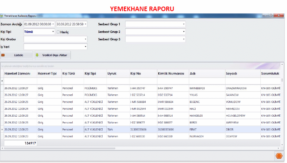
Task: Click the red icon on Listele button
Action: point(3,55)
